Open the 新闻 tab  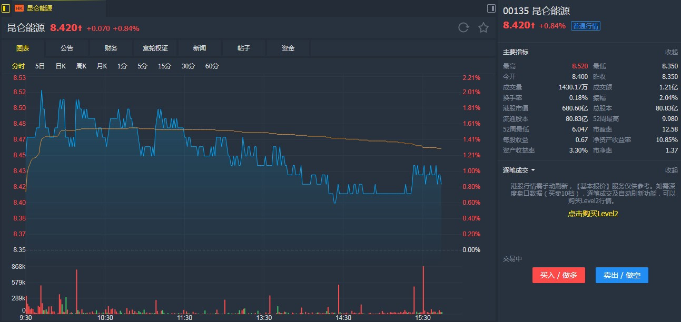[x=200, y=48]
